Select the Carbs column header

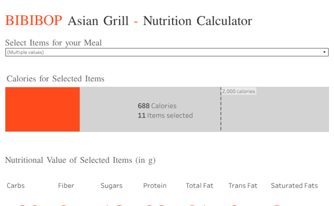16,186
